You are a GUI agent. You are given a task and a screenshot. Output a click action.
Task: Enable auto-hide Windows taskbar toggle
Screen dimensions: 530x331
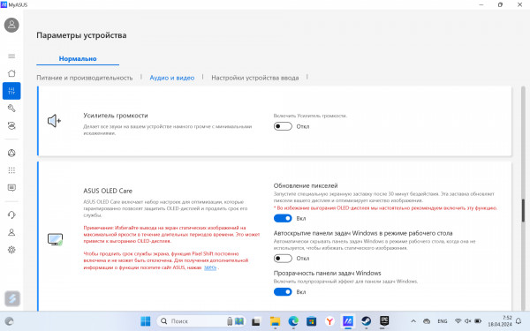[283, 259]
